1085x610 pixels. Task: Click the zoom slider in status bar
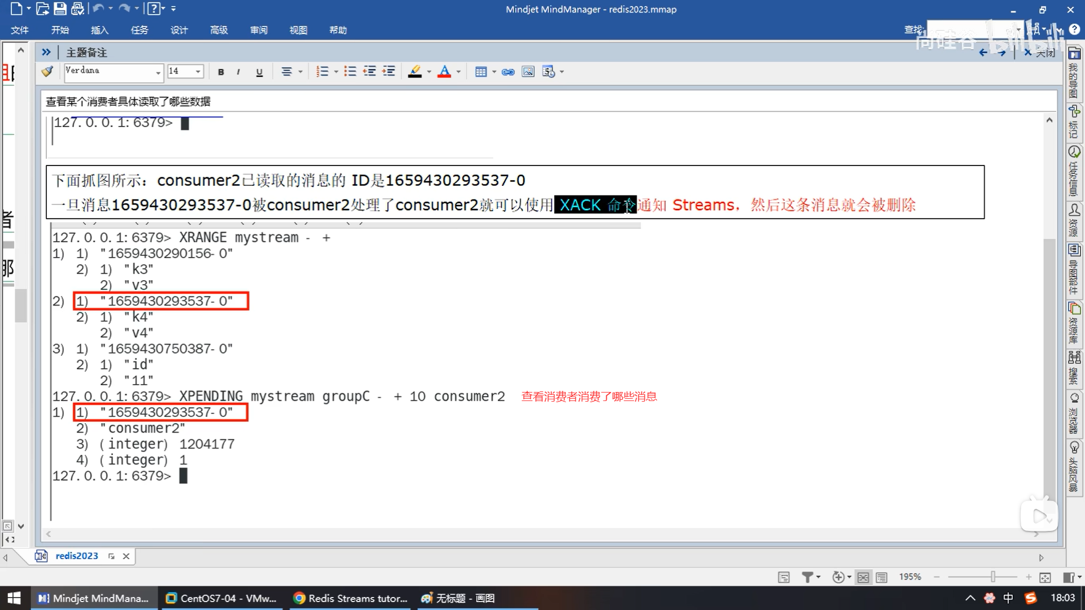[x=993, y=577]
